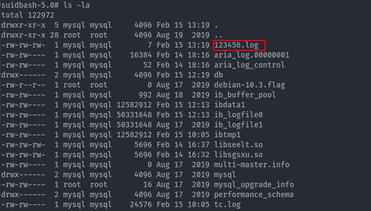
Task: Click the ib_logfile1 filename
Action: click(238, 125)
